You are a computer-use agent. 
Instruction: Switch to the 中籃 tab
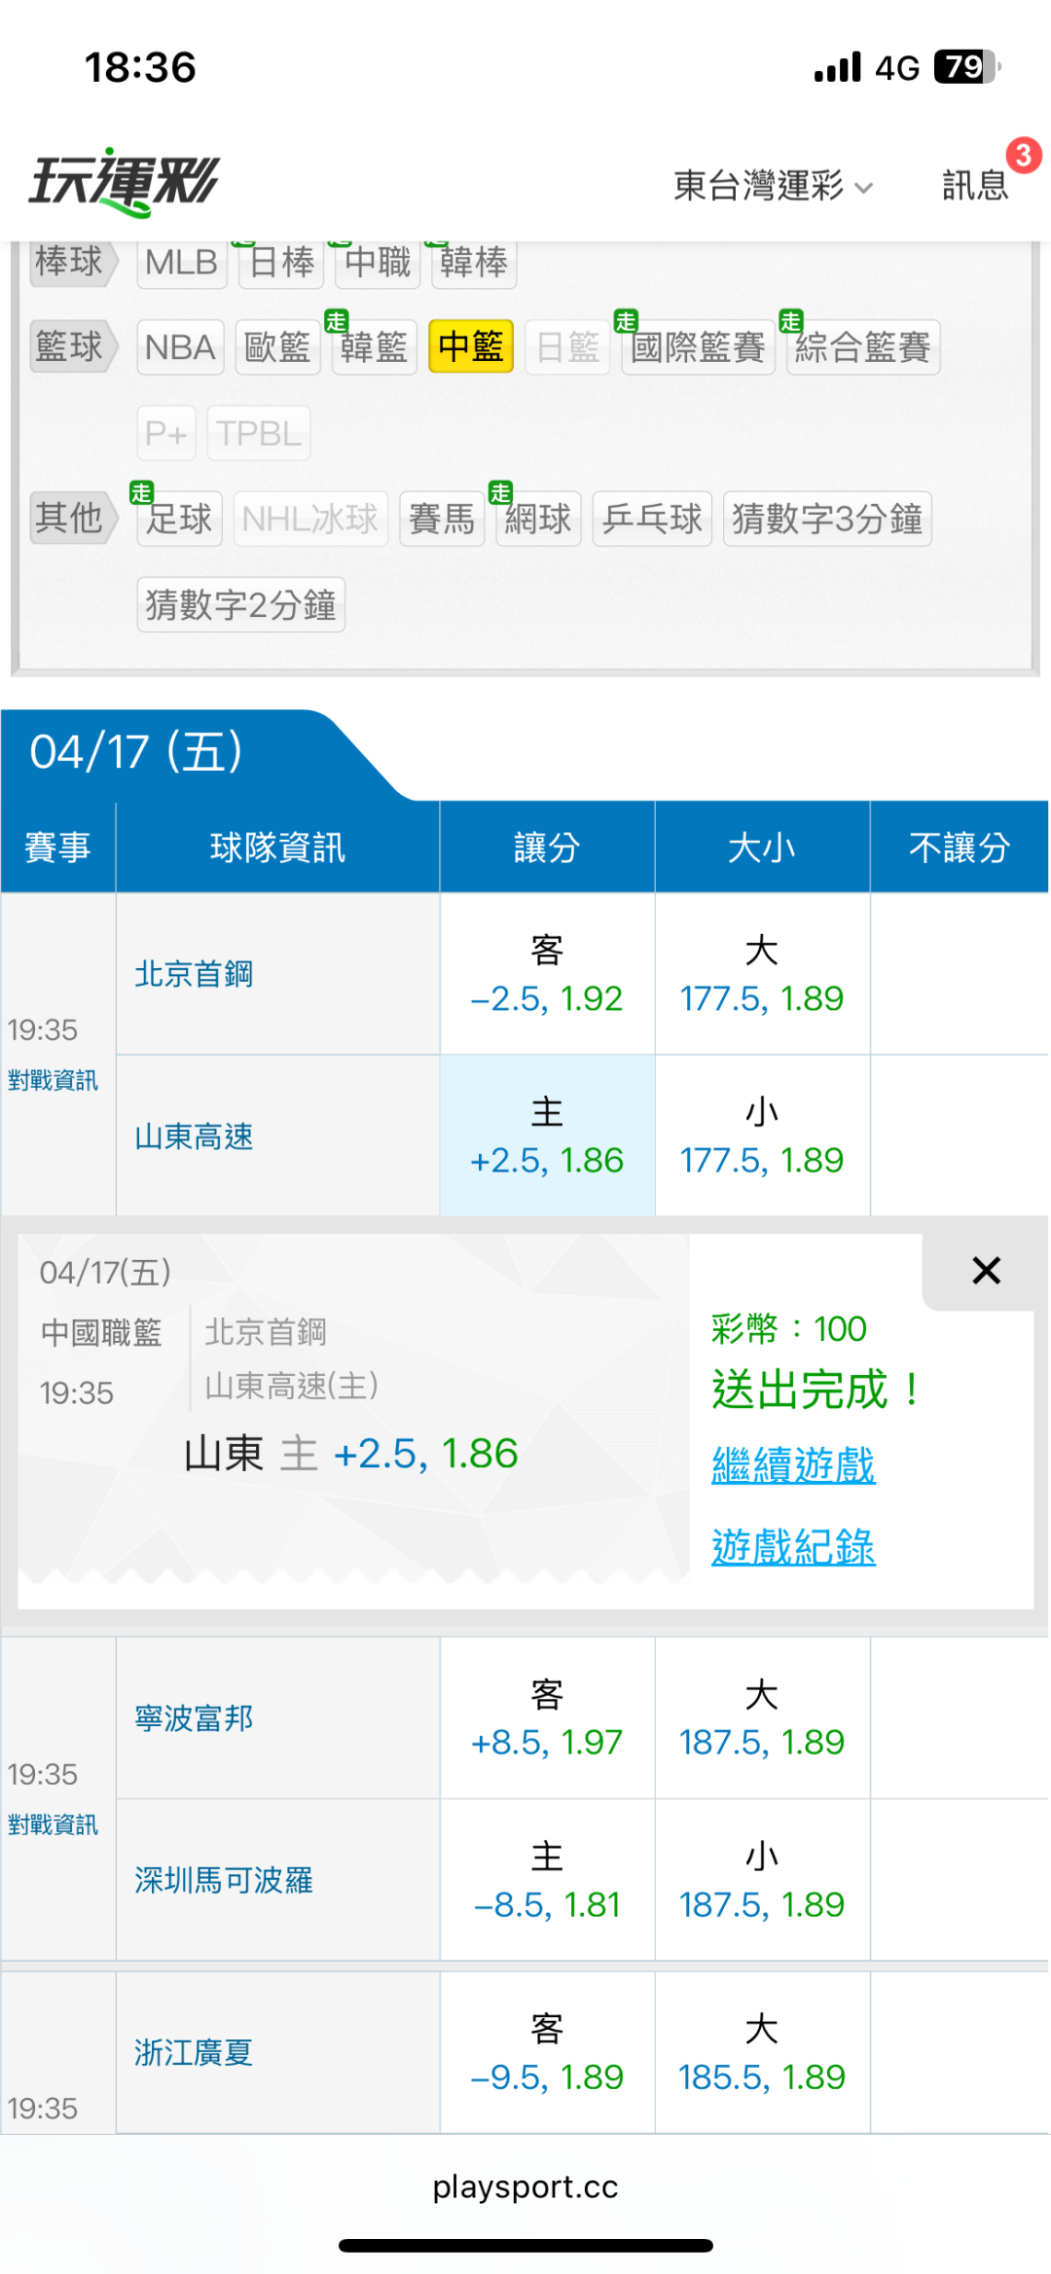pyautogui.click(x=471, y=347)
